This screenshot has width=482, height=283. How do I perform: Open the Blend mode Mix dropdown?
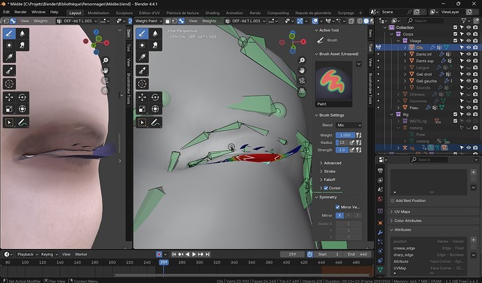point(349,125)
